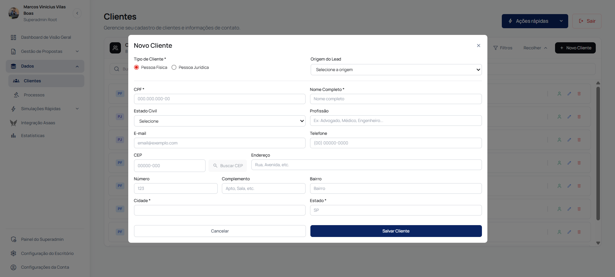The height and width of the screenshot is (277, 615).
Task: Click the Painel do Superadmin shield icon
Action: point(13,240)
